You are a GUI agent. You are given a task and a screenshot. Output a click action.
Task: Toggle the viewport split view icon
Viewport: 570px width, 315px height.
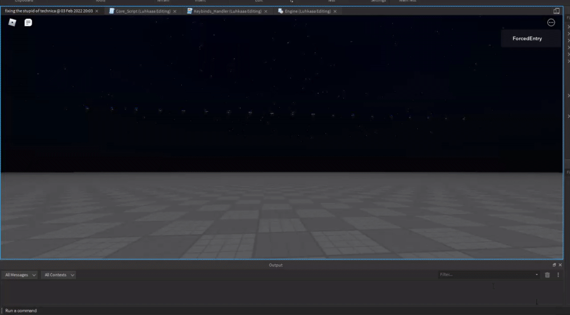[x=556, y=11]
